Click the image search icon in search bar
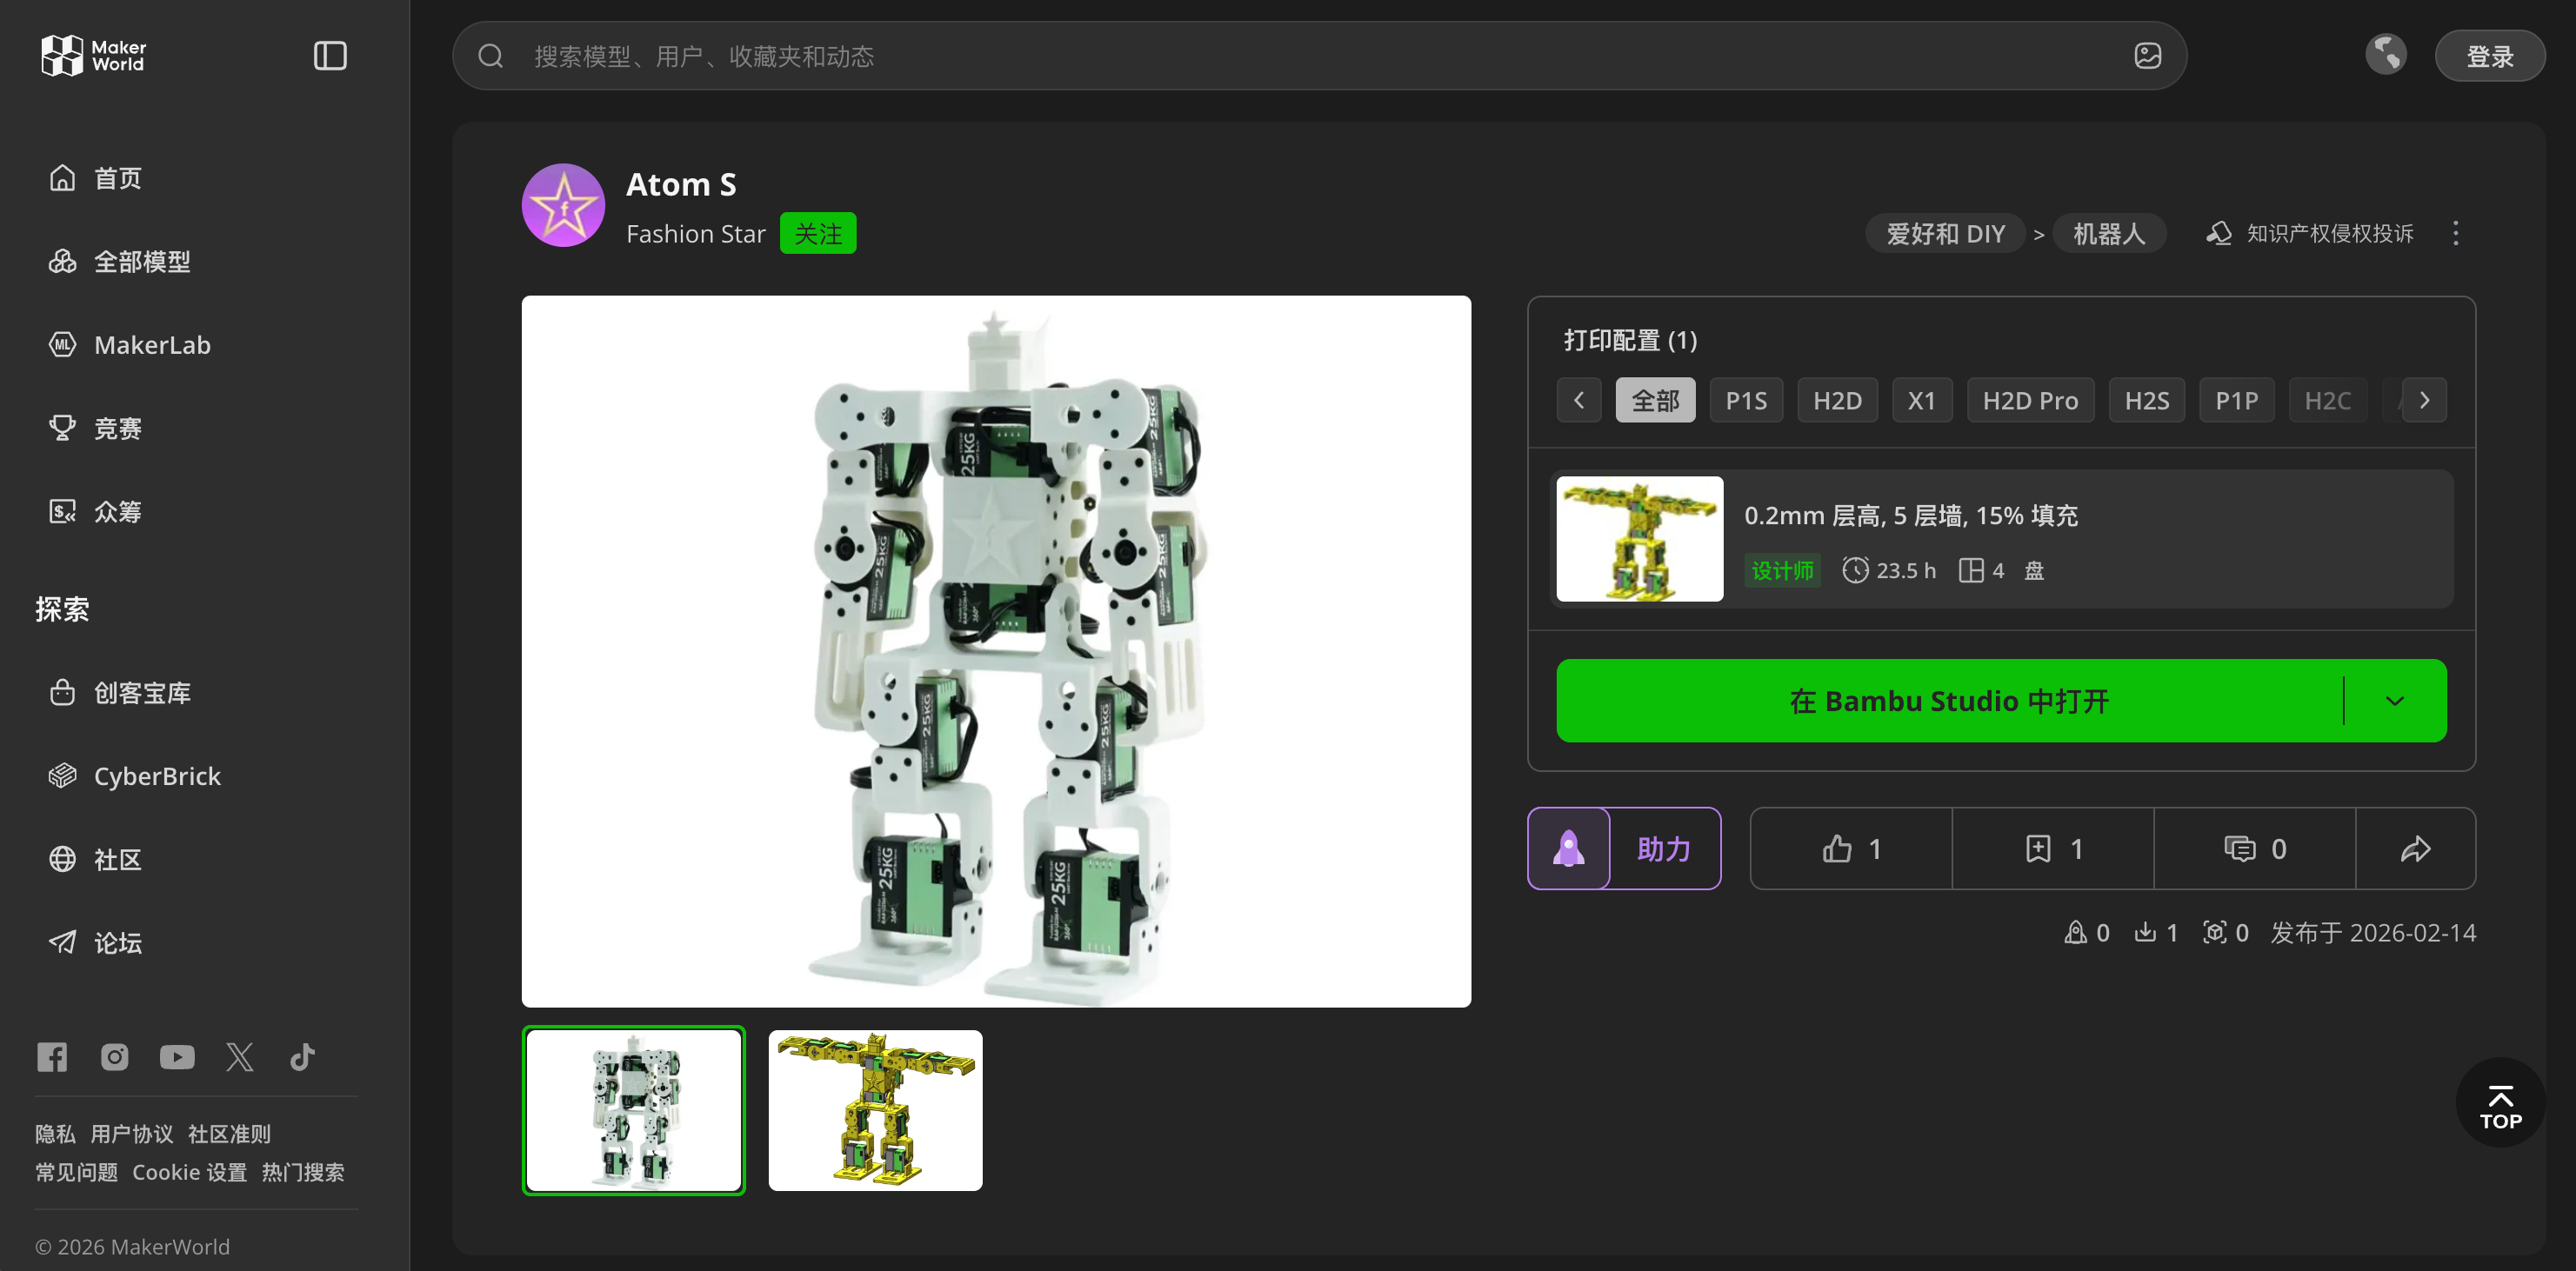Screen dimensions: 2576x1271 click(2147, 56)
